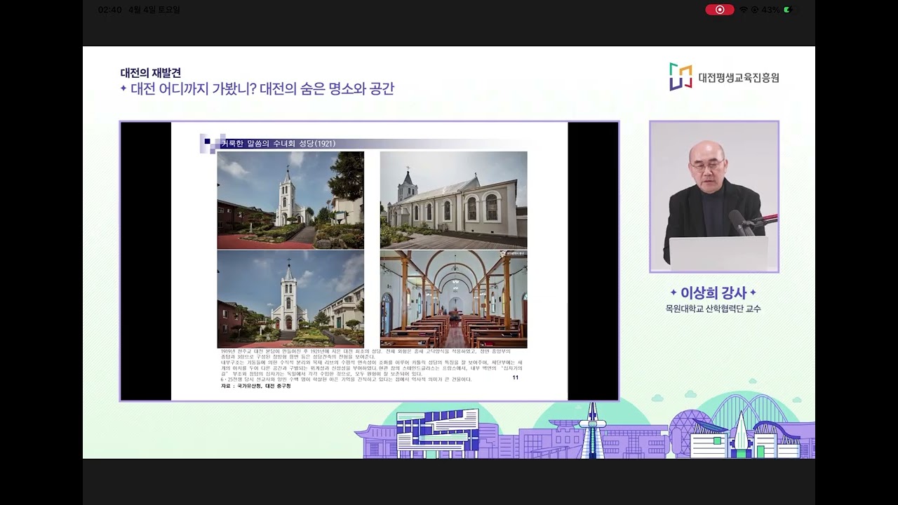Click the source line 자료 : 국가유산청, 대전 중구청
898x505 pixels.
(x=257, y=386)
